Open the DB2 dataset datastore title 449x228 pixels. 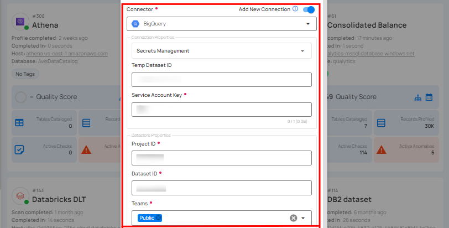[349, 199]
